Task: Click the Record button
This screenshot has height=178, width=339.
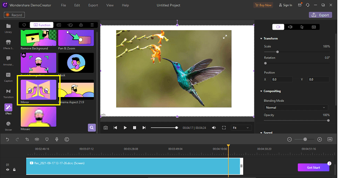Action: tap(14, 15)
